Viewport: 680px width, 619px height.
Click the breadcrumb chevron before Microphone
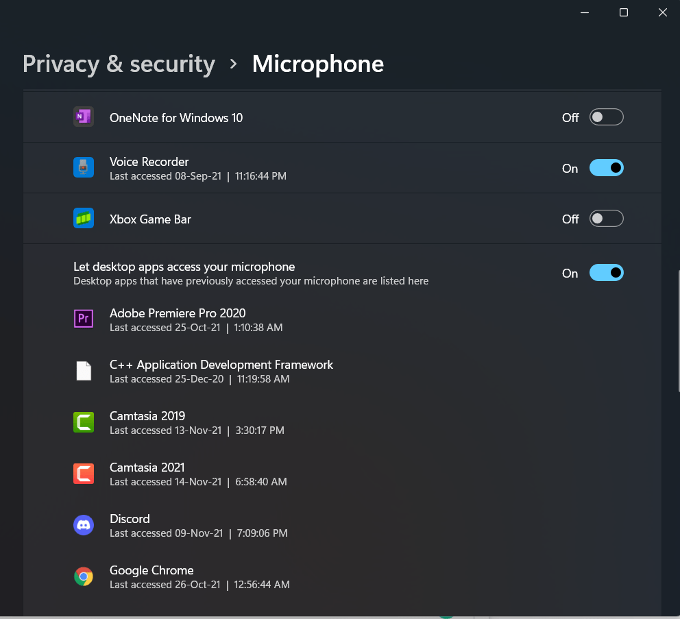pos(234,64)
